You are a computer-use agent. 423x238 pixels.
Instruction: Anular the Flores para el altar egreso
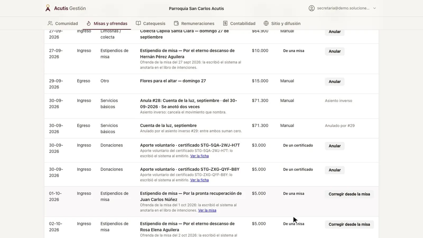coord(334,81)
